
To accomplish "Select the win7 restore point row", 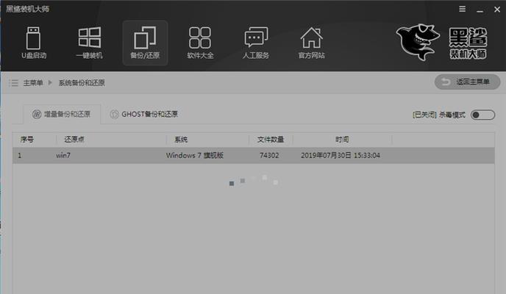I will click(x=253, y=155).
